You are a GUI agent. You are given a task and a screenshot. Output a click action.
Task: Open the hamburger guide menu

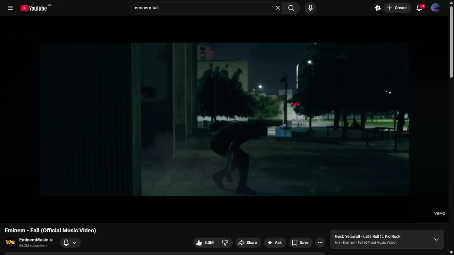(10, 8)
